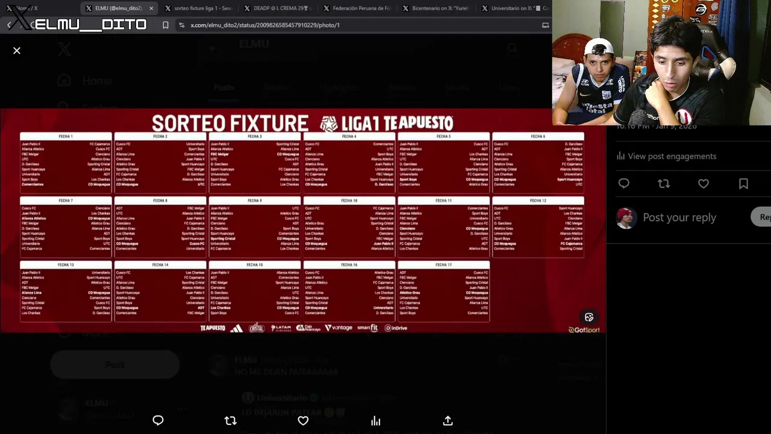771x434 pixels.
Task: Click the image options icon on the photo corner
Action: tap(589, 318)
